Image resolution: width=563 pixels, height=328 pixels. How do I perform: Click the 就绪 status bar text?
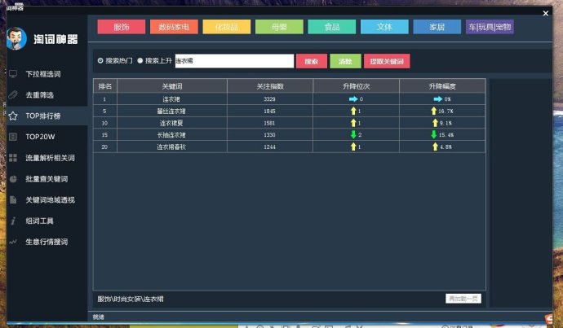tap(99, 317)
